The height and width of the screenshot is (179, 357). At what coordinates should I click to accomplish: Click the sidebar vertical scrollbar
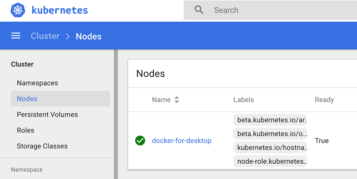click(x=116, y=114)
